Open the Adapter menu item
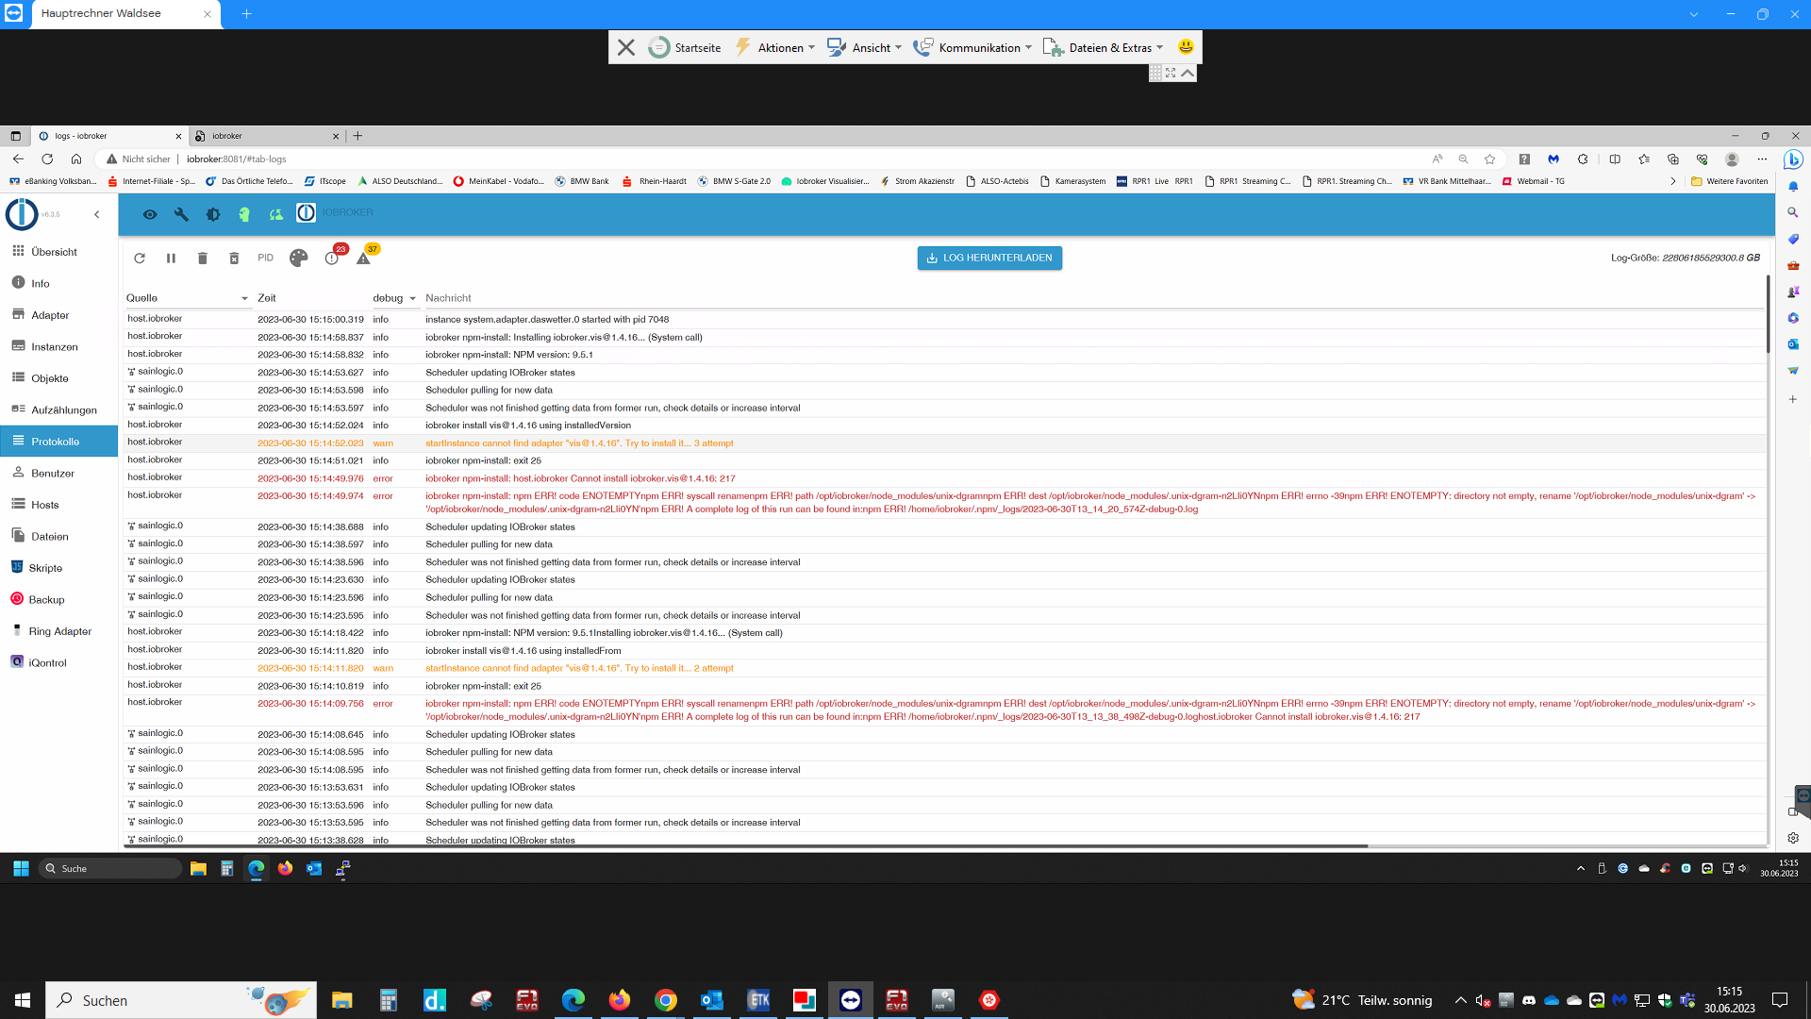The image size is (1811, 1019). point(50,315)
